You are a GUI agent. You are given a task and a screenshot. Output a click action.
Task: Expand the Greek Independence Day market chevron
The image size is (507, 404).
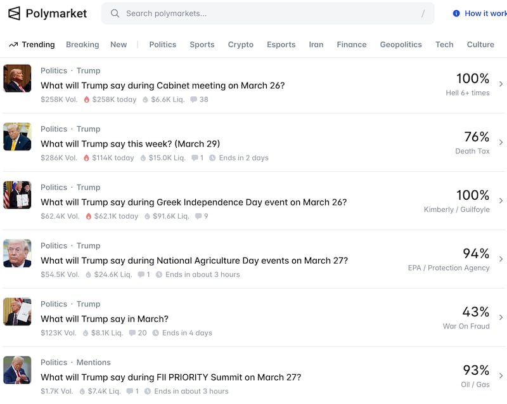(x=501, y=201)
